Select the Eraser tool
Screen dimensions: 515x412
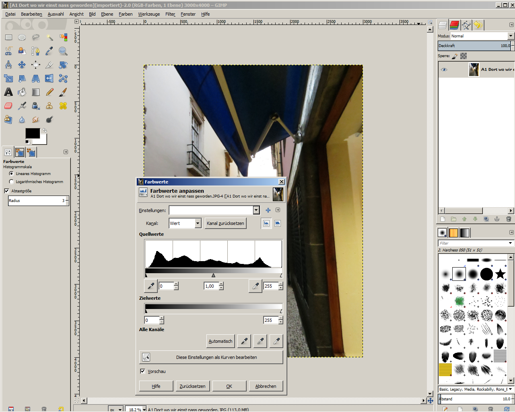[8, 106]
